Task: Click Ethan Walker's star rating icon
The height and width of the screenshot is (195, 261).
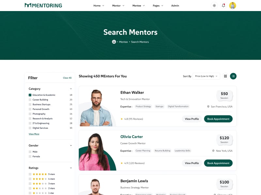Action: point(122,119)
